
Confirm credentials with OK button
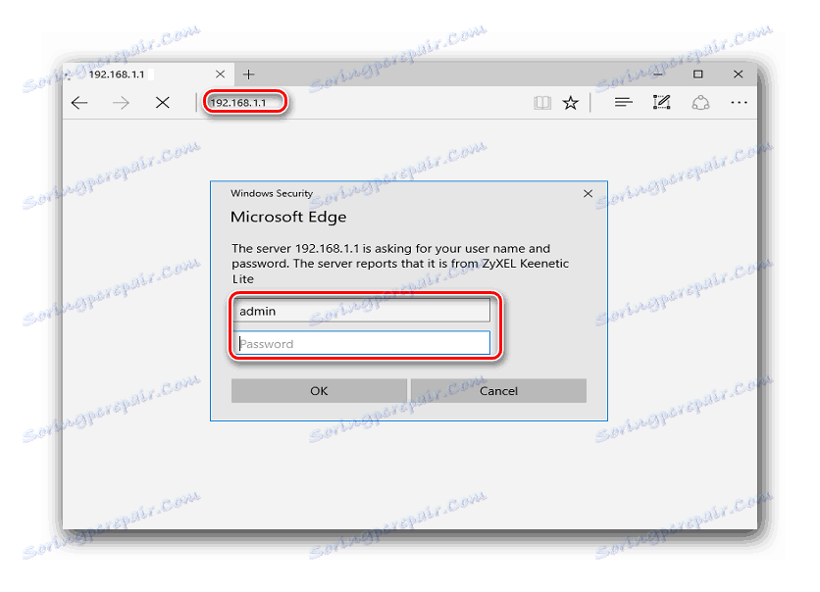click(x=319, y=391)
